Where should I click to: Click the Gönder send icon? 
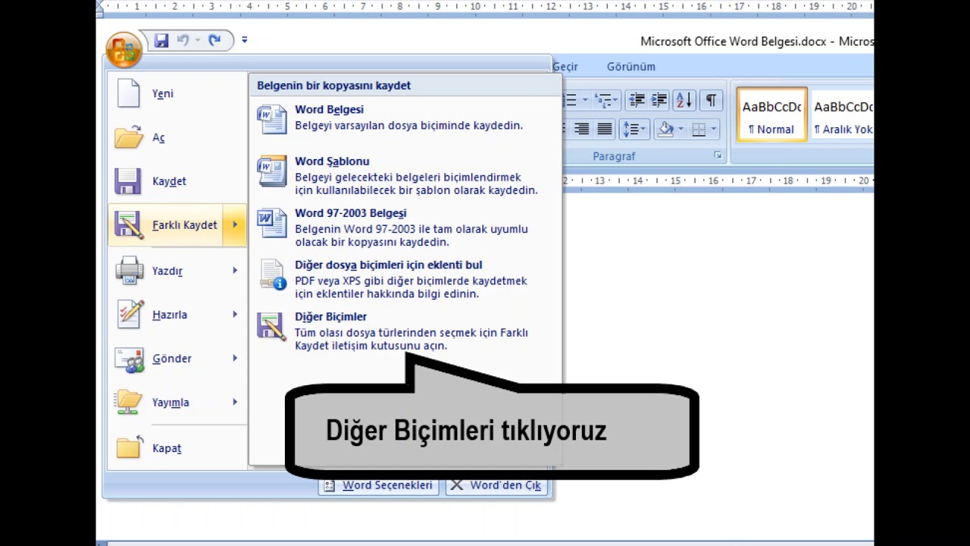tap(129, 359)
